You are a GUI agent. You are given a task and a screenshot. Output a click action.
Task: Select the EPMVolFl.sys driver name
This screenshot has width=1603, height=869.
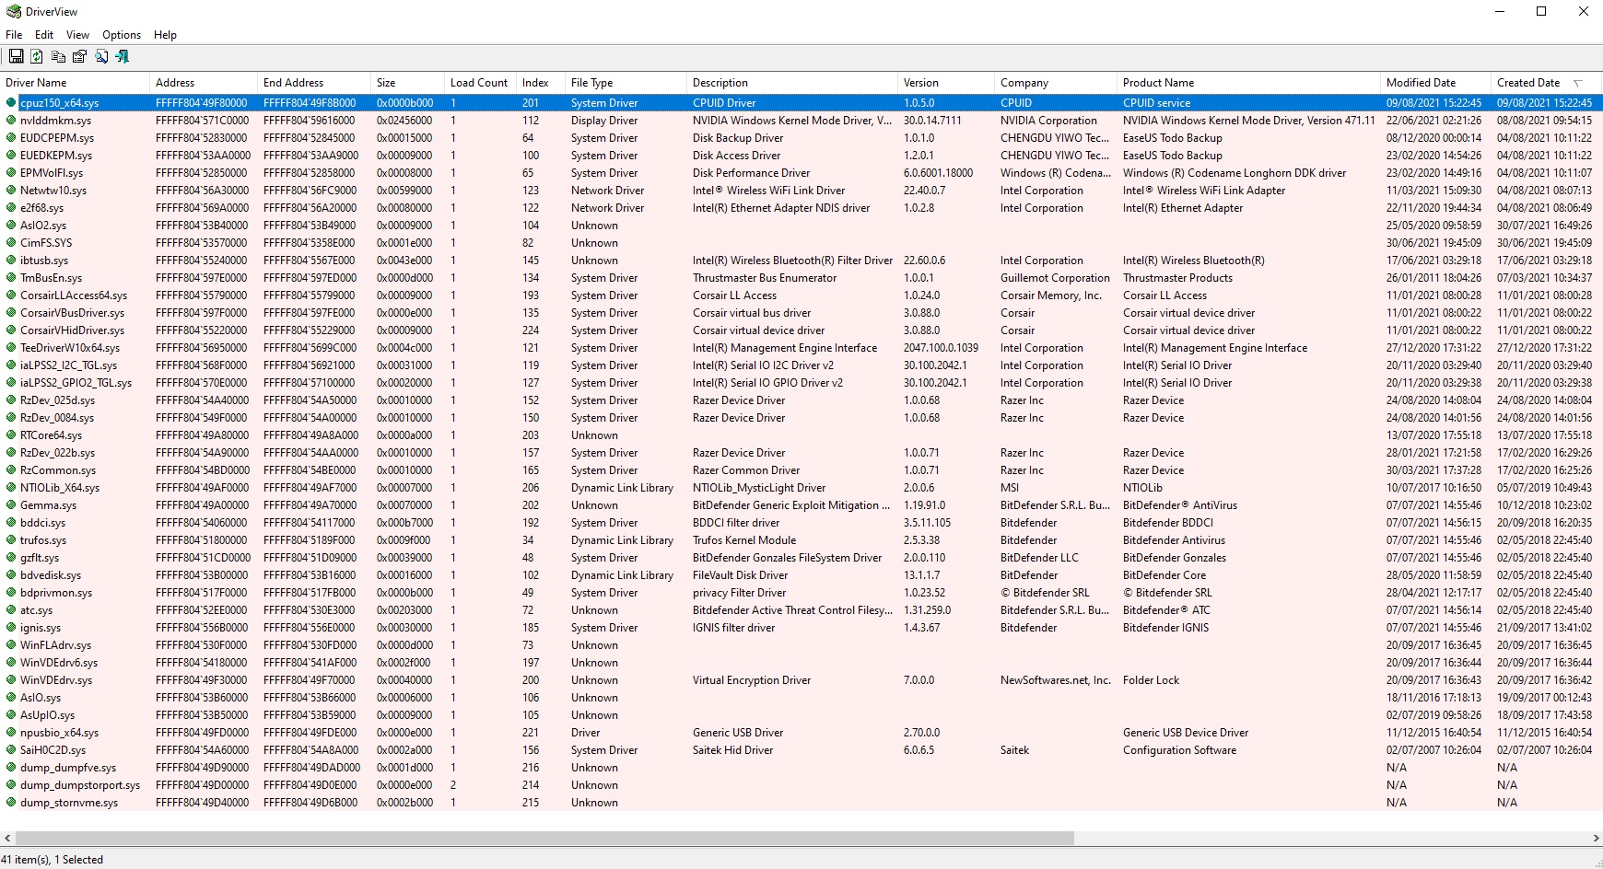click(x=52, y=173)
